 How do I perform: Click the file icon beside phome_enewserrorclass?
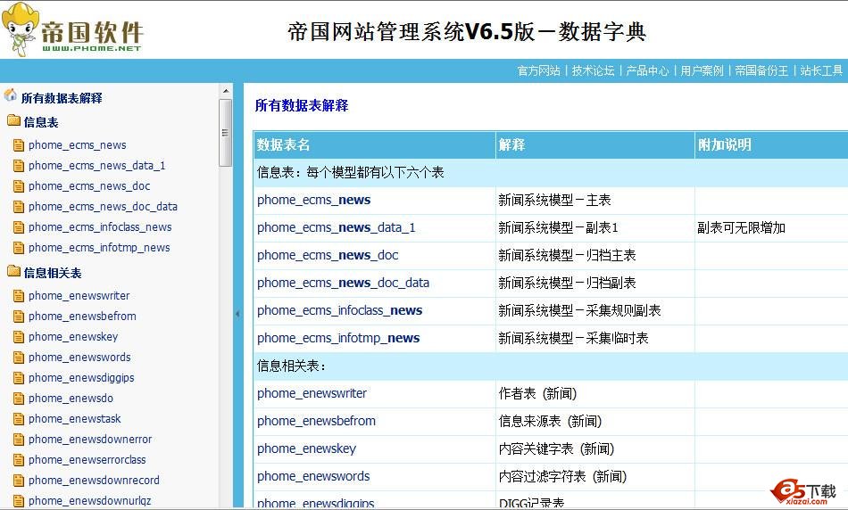19,460
